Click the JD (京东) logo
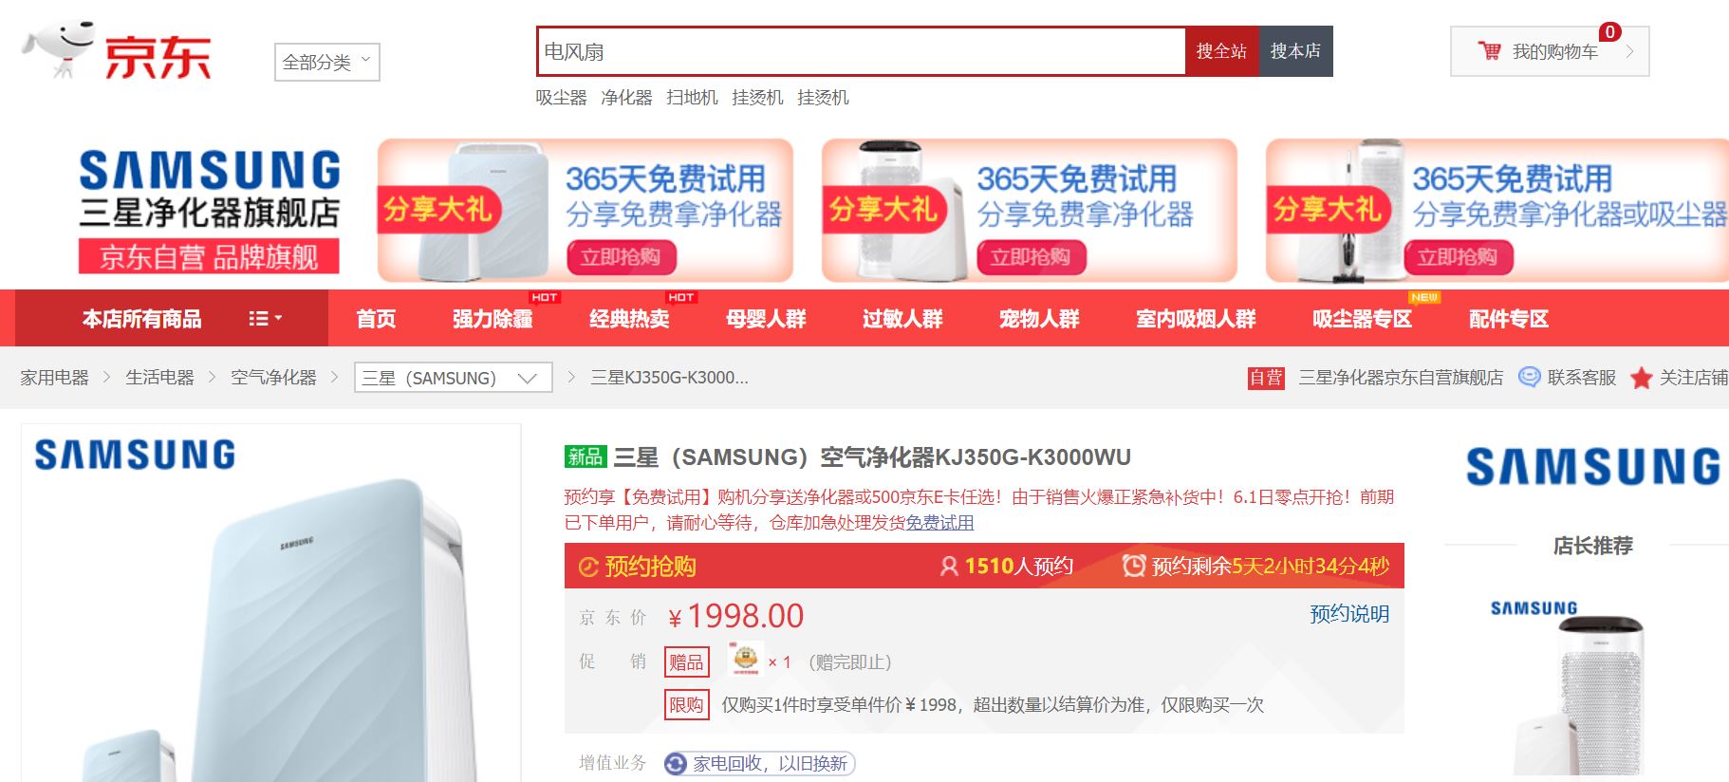 point(116,51)
